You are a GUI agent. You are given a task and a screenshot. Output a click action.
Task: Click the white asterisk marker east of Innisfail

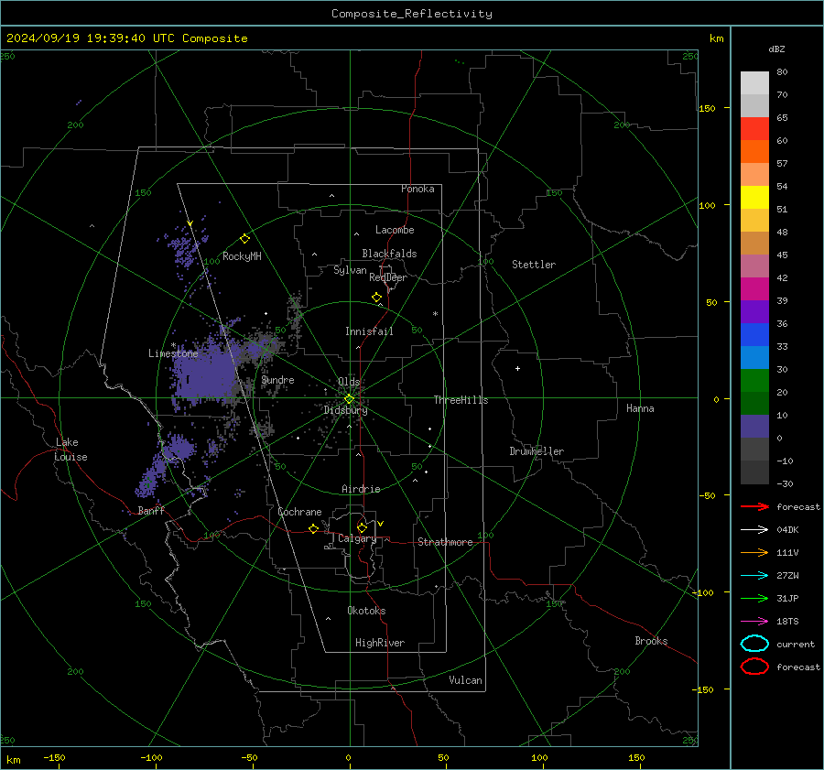(435, 314)
